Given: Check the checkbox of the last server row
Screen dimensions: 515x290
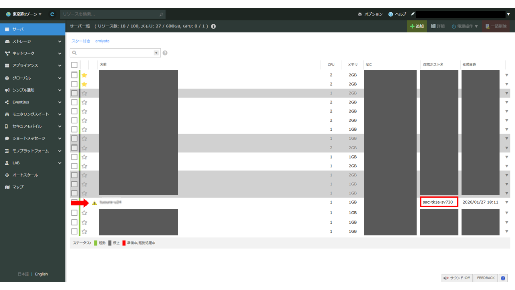Looking at the screenshot, I should pyautogui.click(x=74, y=231).
